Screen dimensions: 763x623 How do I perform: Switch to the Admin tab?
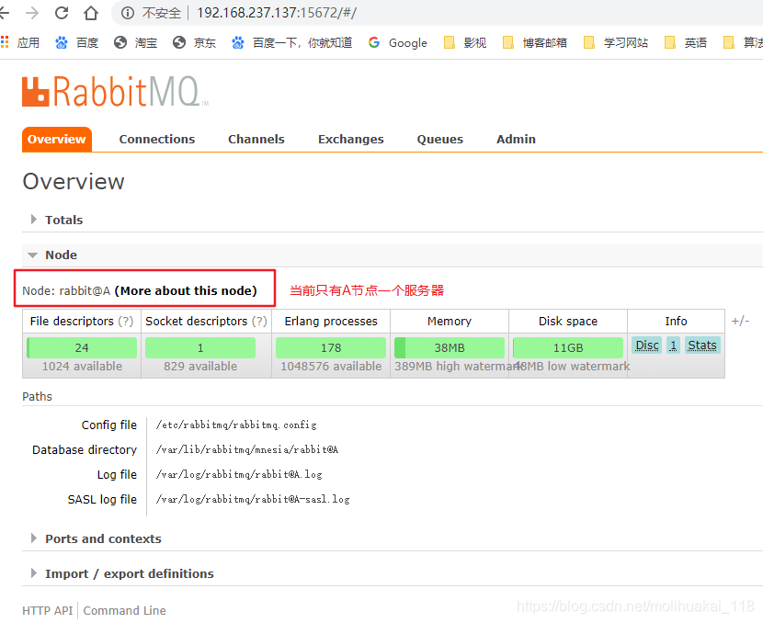tap(516, 139)
